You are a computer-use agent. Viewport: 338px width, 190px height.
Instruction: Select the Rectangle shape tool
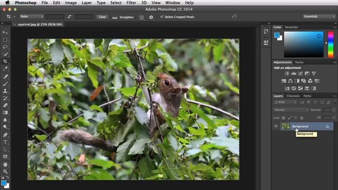pos(5,157)
